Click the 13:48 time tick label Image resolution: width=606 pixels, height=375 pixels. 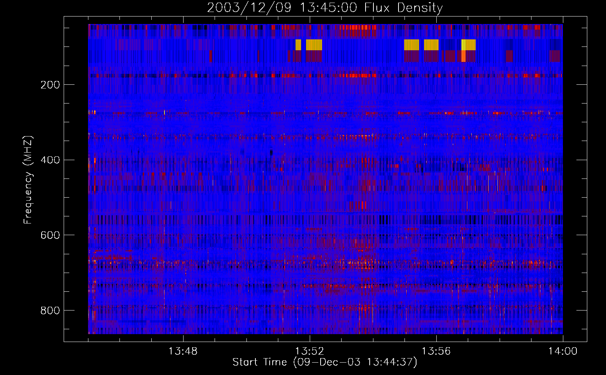click(x=183, y=351)
